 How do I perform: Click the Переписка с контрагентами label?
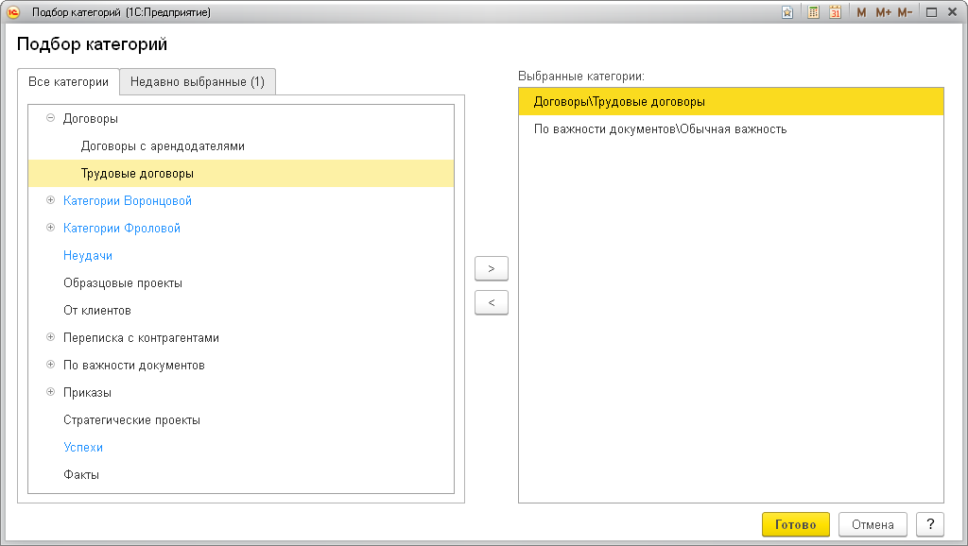(142, 337)
